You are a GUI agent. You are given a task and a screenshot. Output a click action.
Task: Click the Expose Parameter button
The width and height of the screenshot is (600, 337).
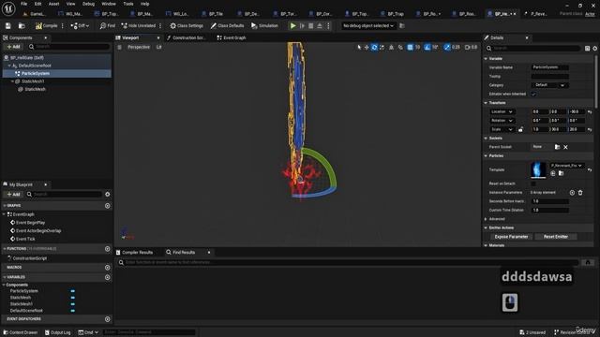click(x=511, y=237)
